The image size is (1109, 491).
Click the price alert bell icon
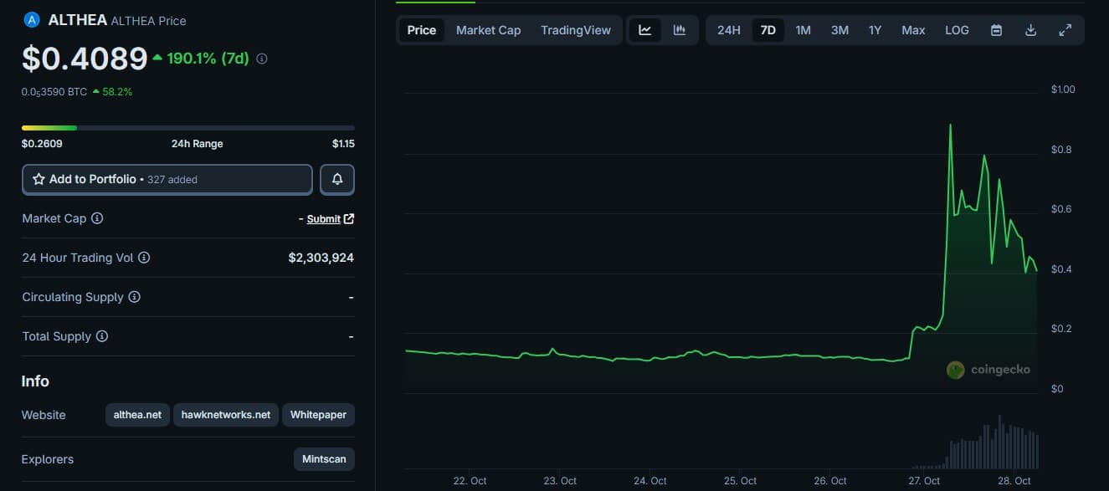(337, 179)
